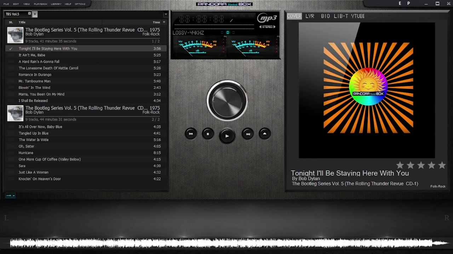Select track "Blowin' In The Wind"
453x254 pixels.
(x=86, y=88)
